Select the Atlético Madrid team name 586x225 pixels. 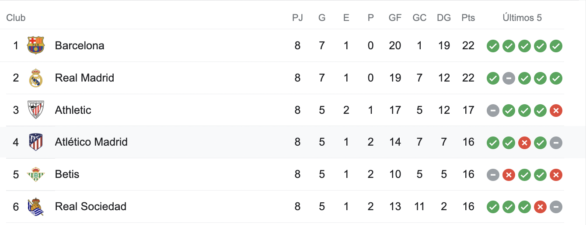tap(91, 142)
